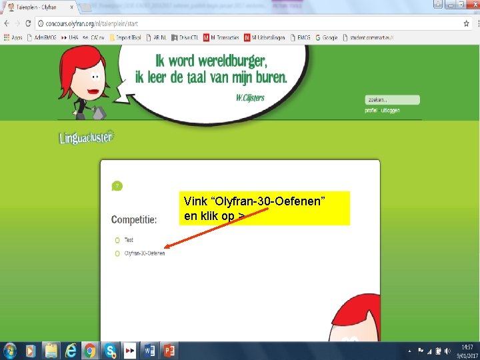This screenshot has height=360, width=480.
Task: Open the Windows Start menu orb
Action: tap(10, 351)
